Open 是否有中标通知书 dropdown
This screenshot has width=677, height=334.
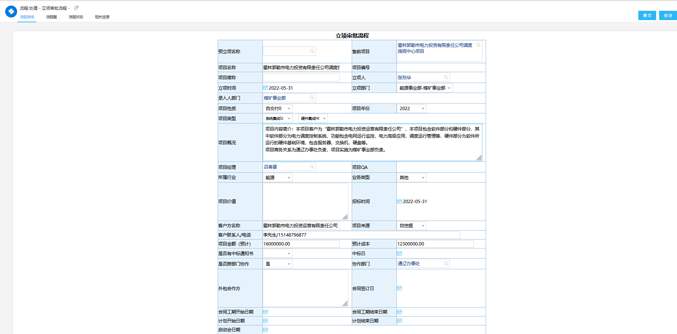278,254
